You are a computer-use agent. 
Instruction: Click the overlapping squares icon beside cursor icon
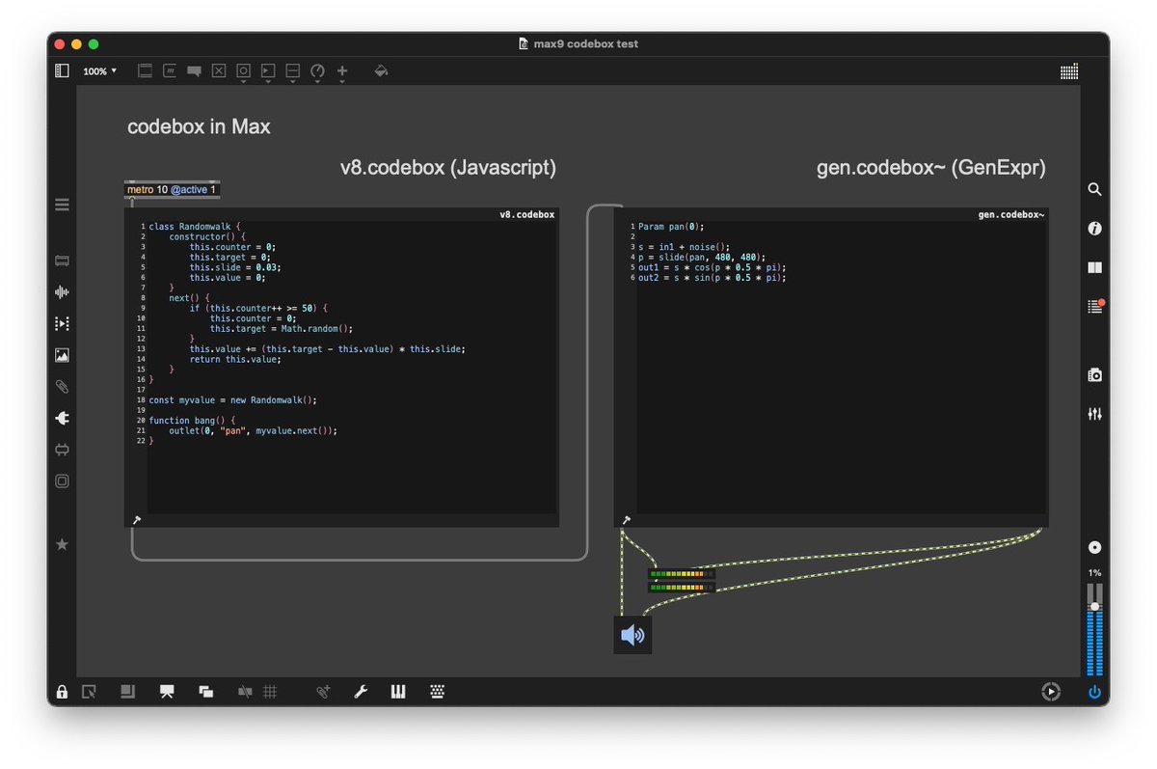(x=127, y=692)
